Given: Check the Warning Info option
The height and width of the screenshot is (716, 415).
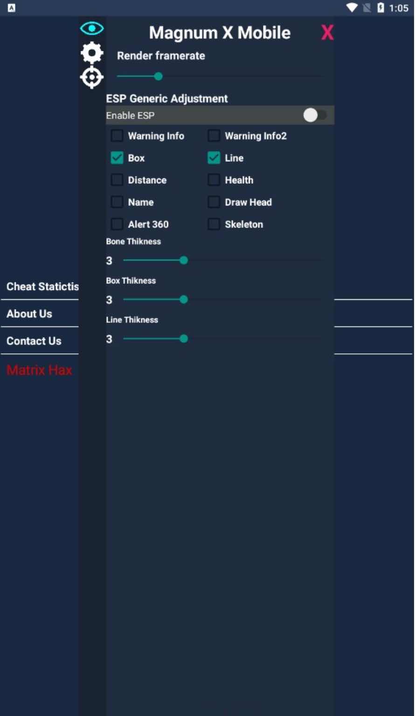Looking at the screenshot, I should click(117, 136).
